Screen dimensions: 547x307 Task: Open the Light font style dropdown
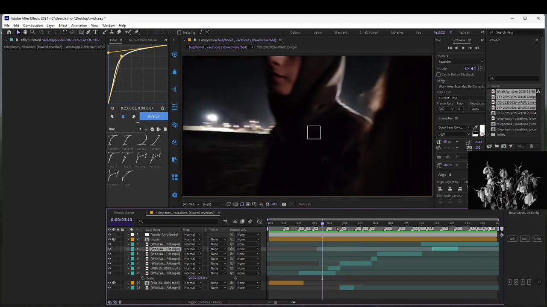tap(453, 134)
